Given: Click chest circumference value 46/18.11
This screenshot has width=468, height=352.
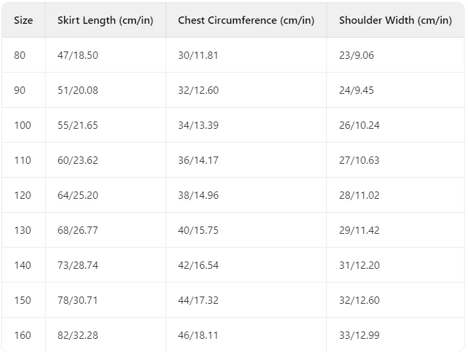Looking at the screenshot, I should tap(198, 335).
